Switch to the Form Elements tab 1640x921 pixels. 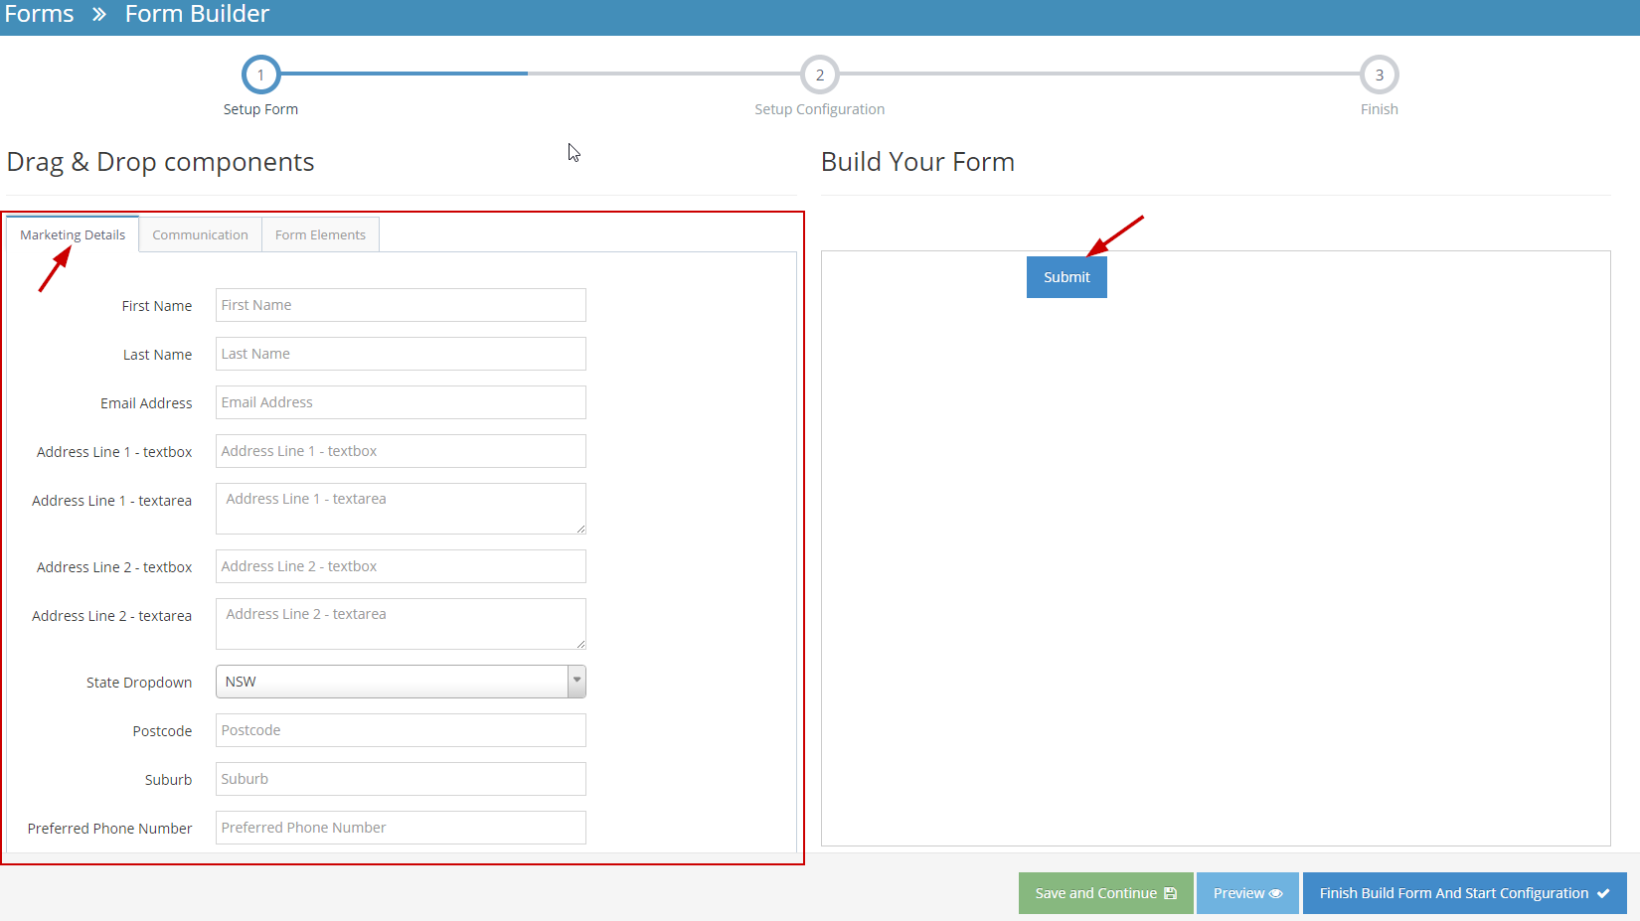320,233
